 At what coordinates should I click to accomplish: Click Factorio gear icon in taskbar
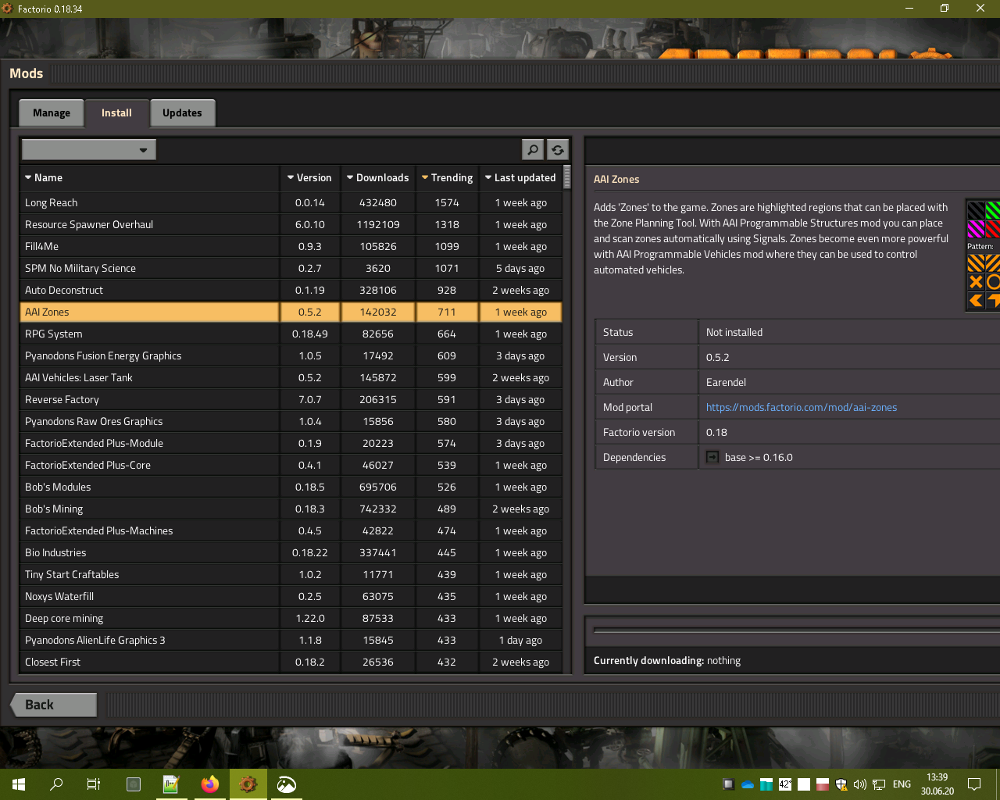(248, 784)
